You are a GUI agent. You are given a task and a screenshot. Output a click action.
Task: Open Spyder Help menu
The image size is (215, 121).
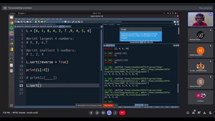click(61, 19)
